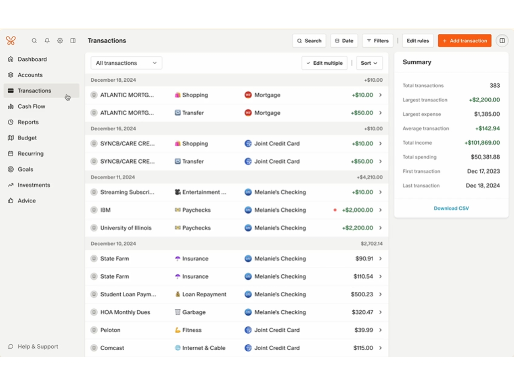This screenshot has width=514, height=385.
Task: Click the Joint Credit Card icon on Peloton row
Action: (248, 330)
